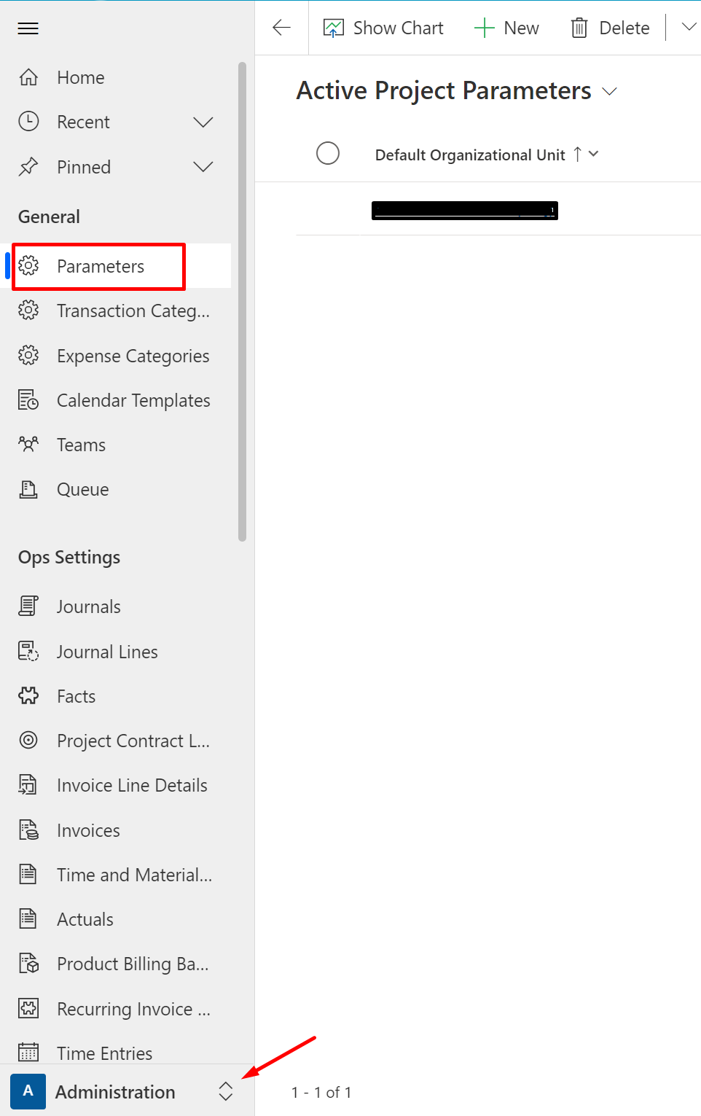
Task: Select all rows using header circle
Action: (328, 153)
